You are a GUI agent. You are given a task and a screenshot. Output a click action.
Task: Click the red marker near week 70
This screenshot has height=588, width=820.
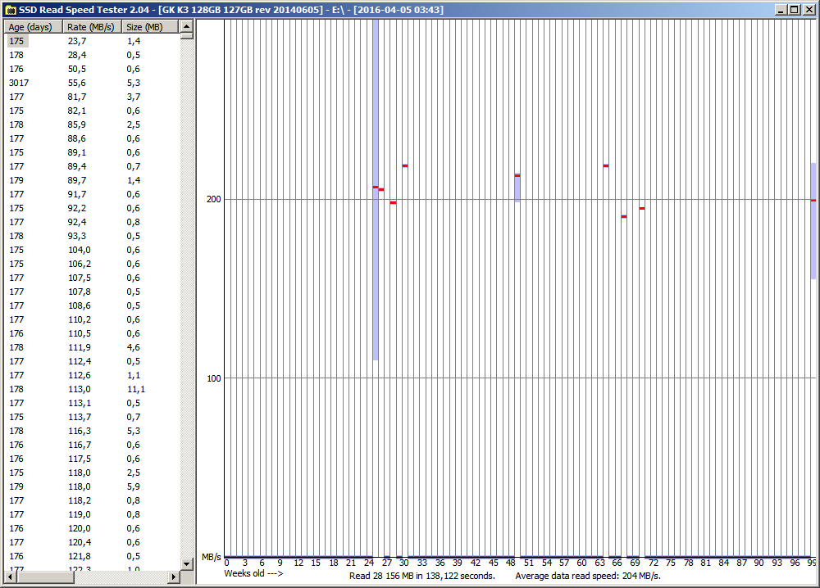point(642,208)
